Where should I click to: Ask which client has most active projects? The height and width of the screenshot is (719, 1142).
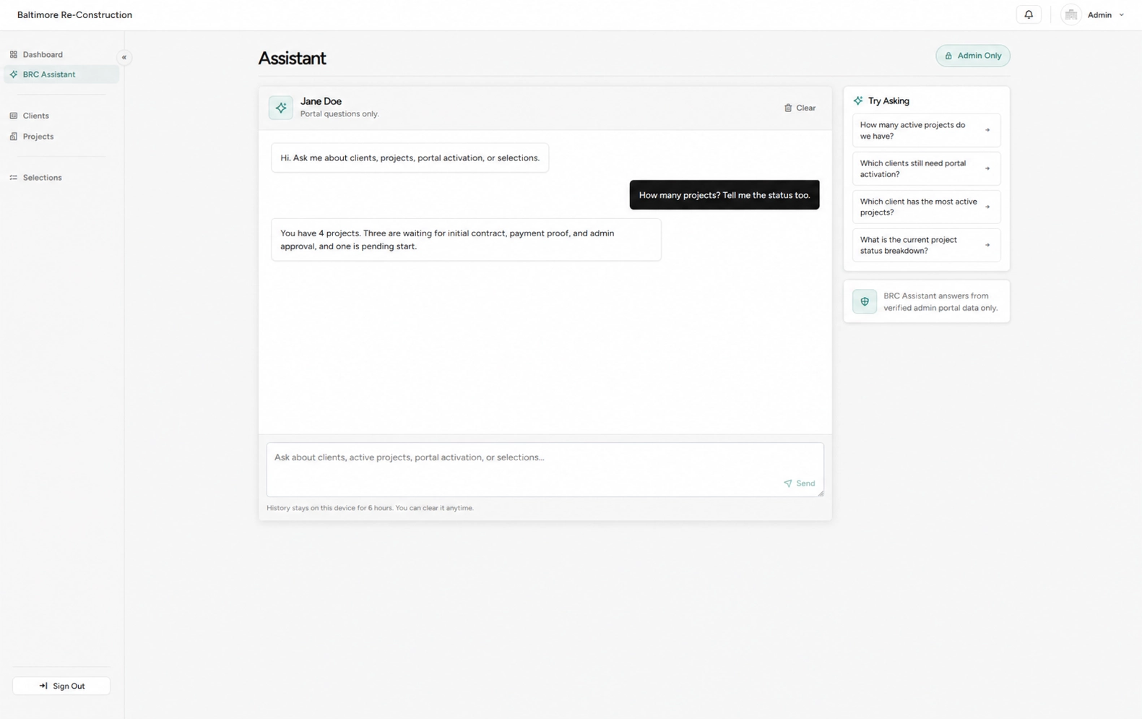926,207
